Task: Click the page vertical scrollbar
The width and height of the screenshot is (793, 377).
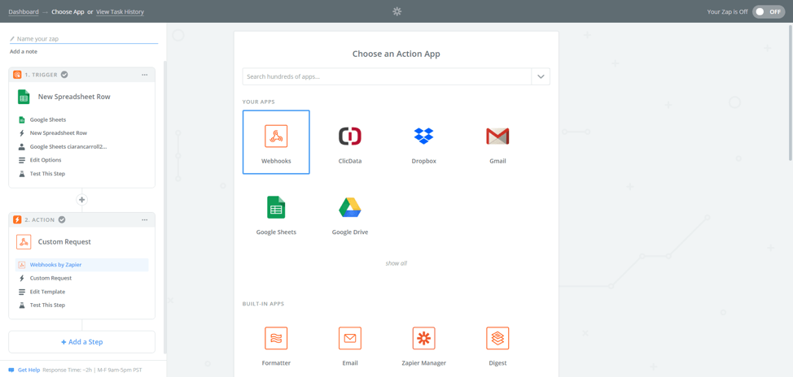Action: (x=791, y=93)
